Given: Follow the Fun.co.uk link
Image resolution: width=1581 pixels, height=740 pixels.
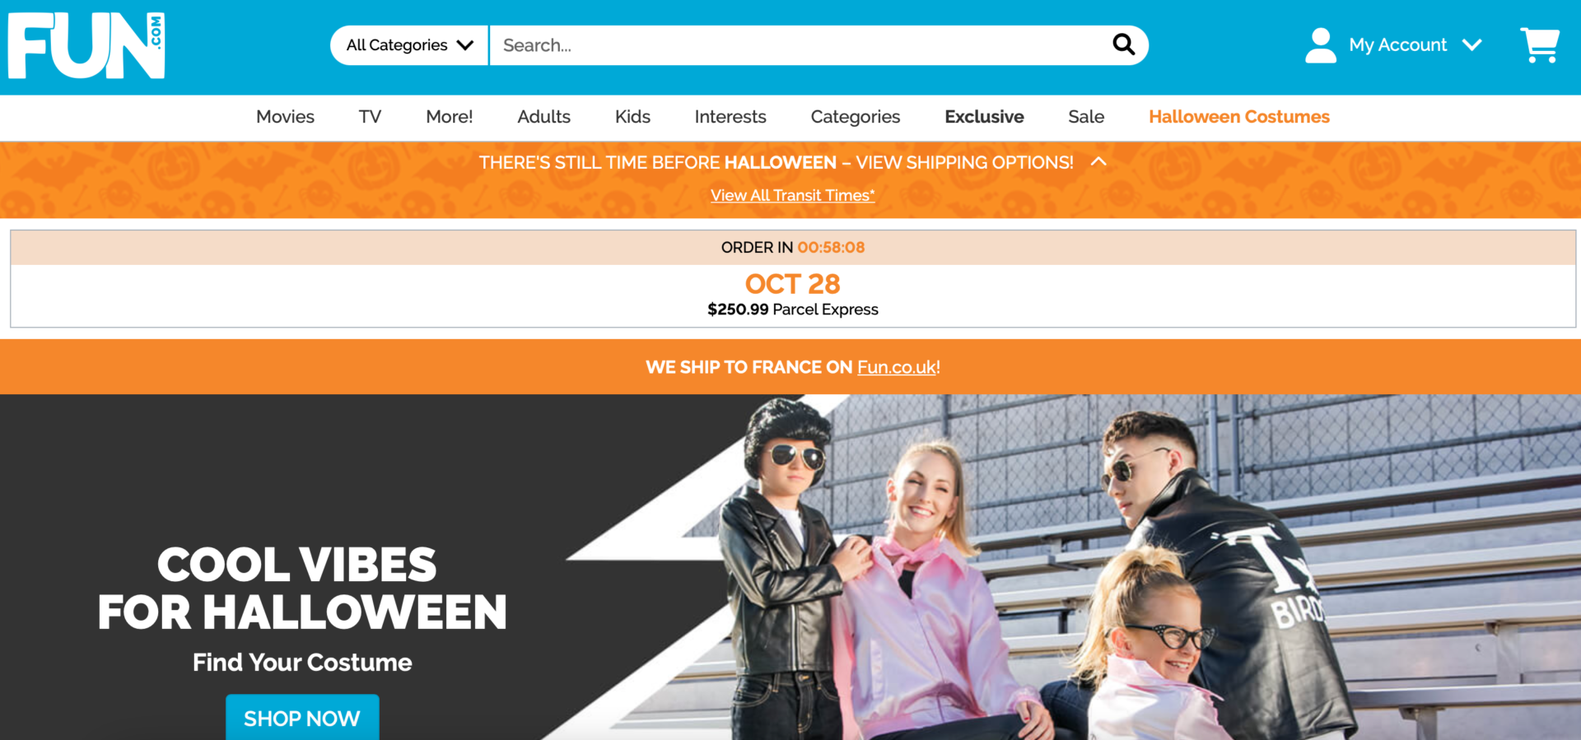Looking at the screenshot, I should click(897, 367).
